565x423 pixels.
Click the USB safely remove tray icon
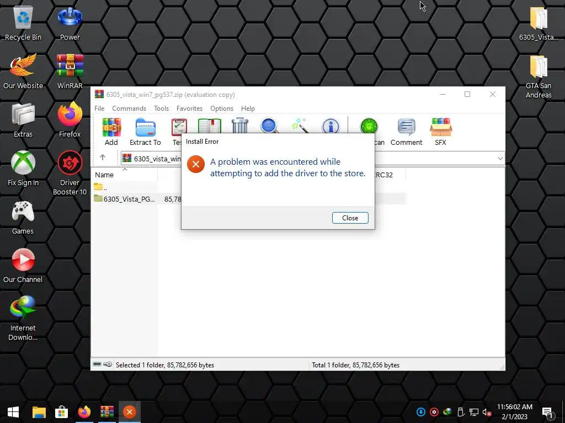pyautogui.click(x=461, y=412)
